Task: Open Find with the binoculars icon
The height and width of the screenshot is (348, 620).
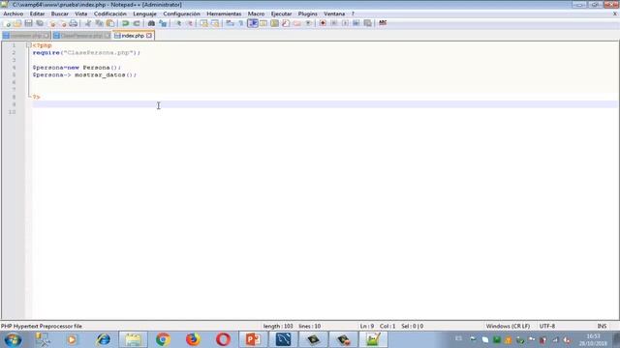Action: (151, 23)
